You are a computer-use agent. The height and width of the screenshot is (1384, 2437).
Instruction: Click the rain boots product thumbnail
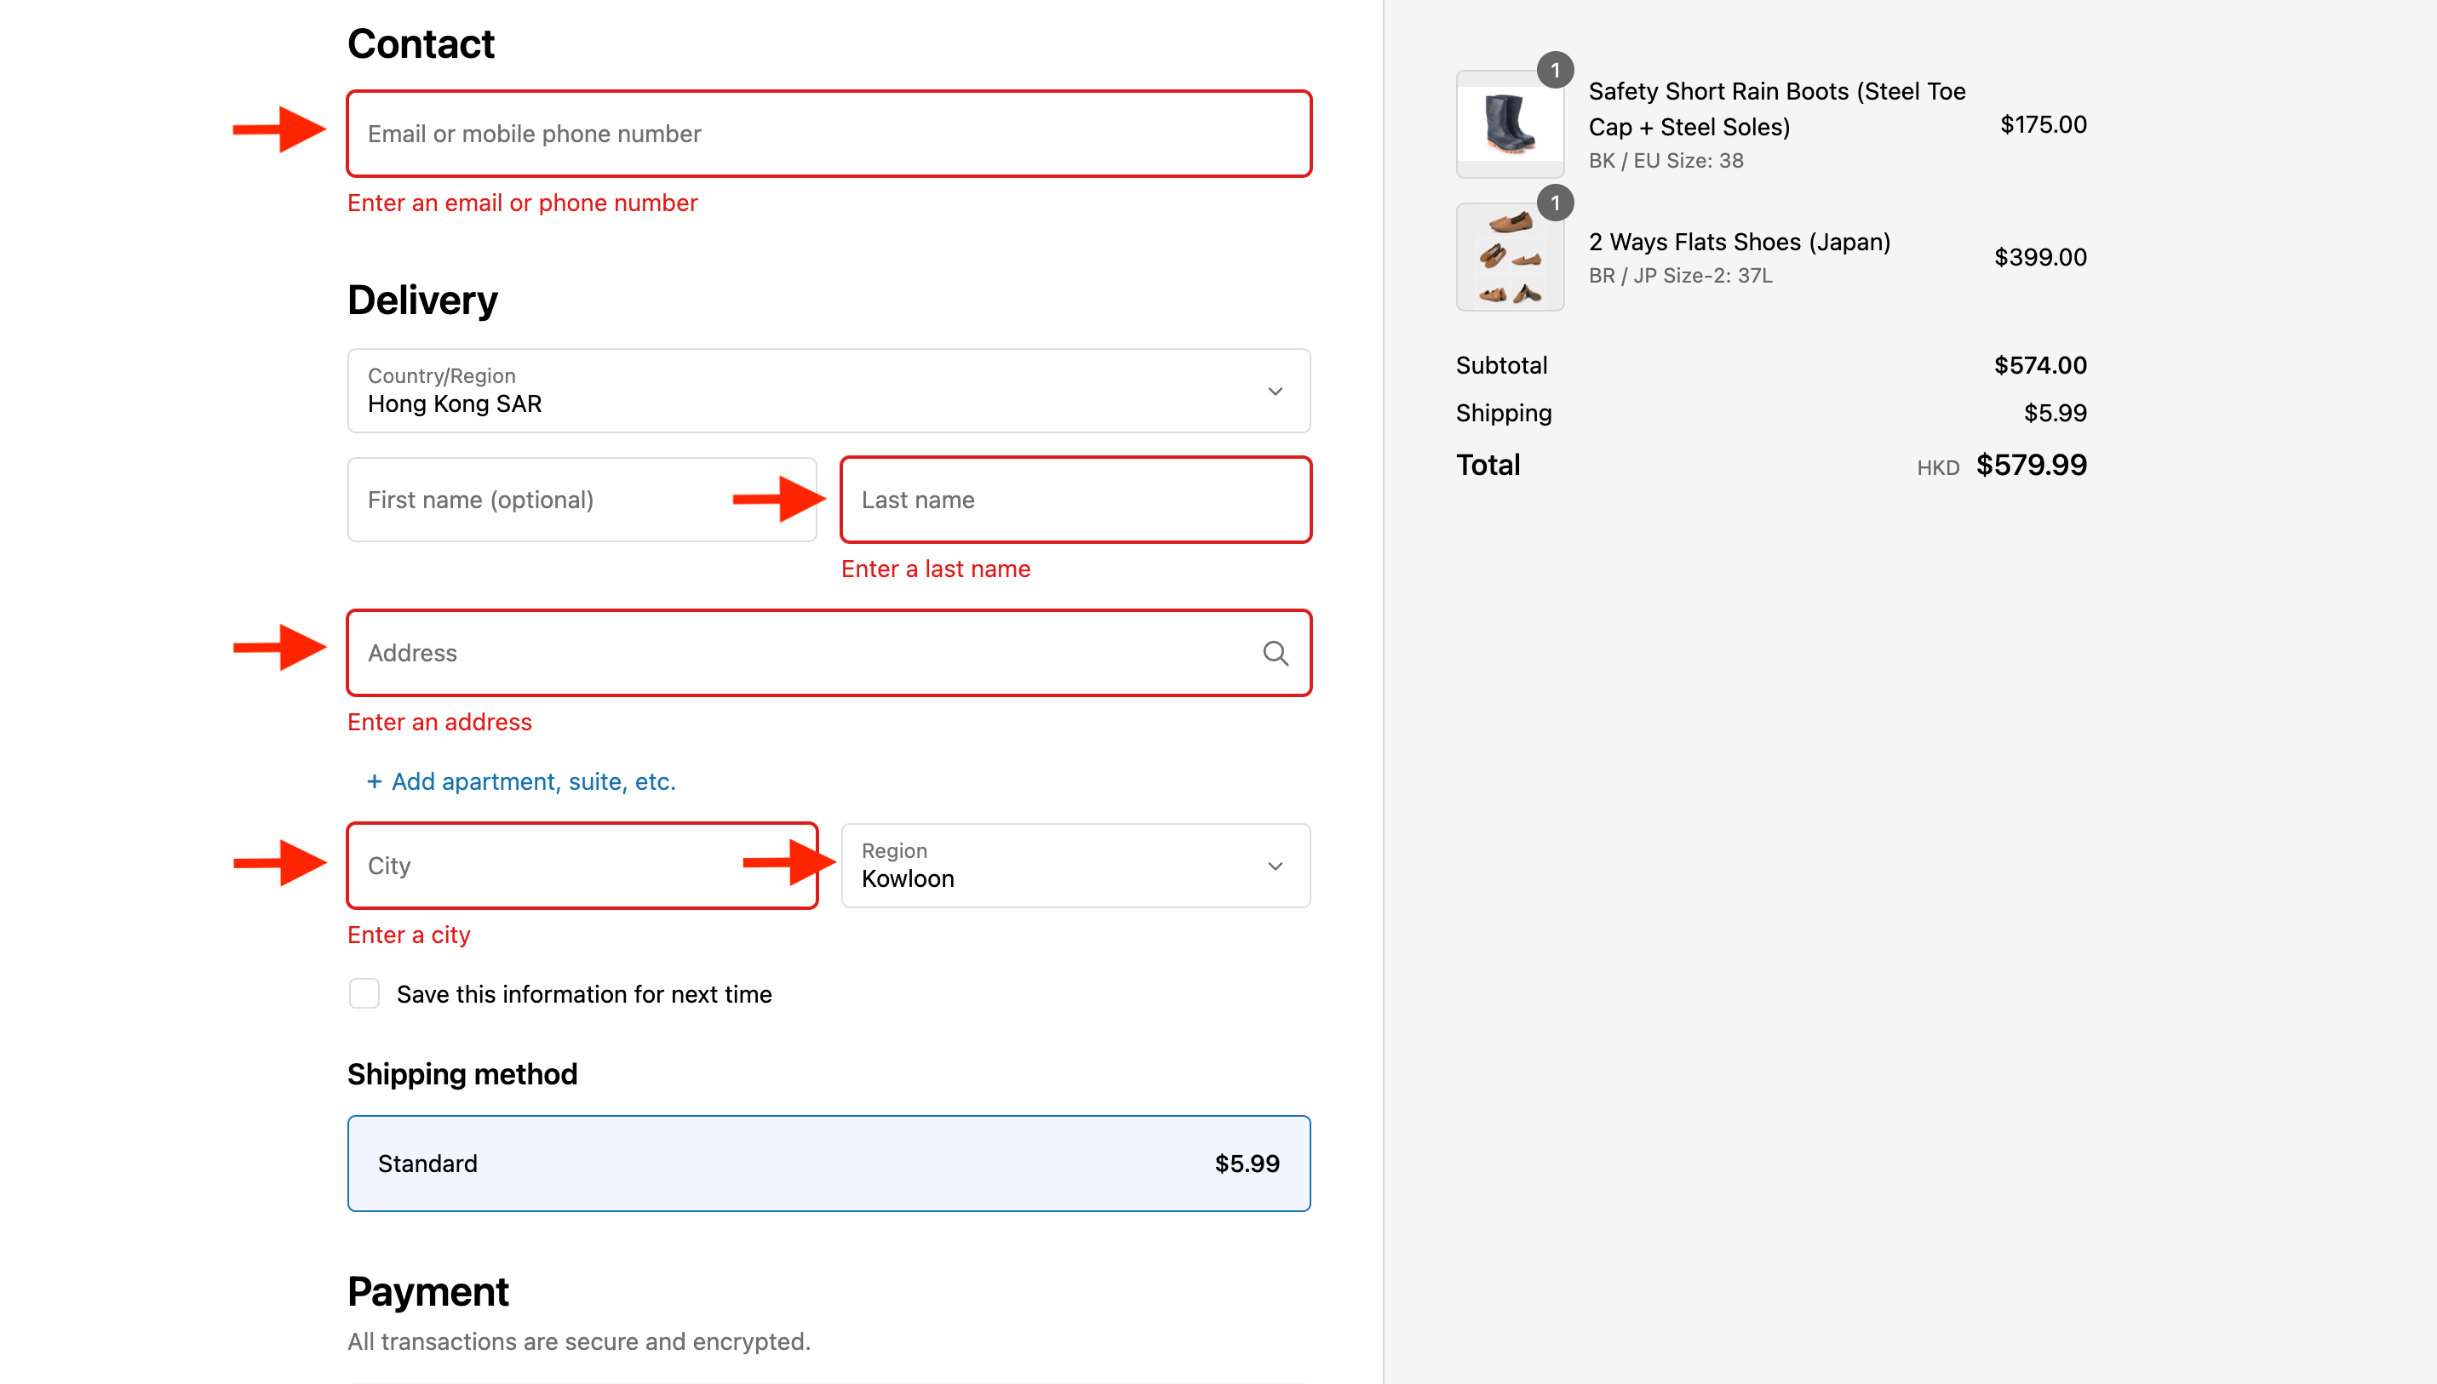click(1509, 124)
